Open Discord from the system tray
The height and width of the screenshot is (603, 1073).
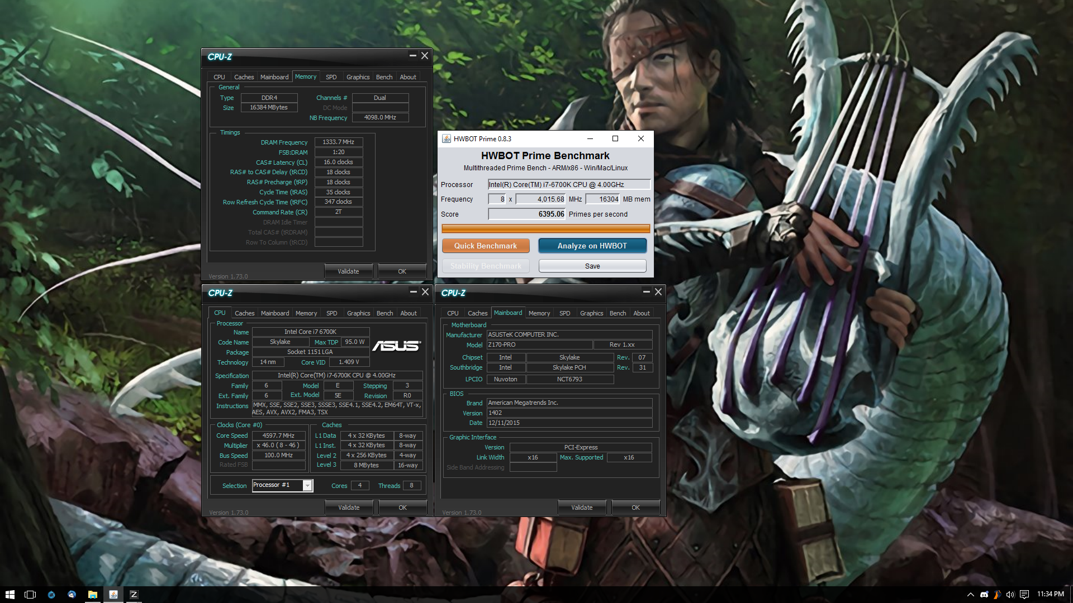[x=984, y=595]
